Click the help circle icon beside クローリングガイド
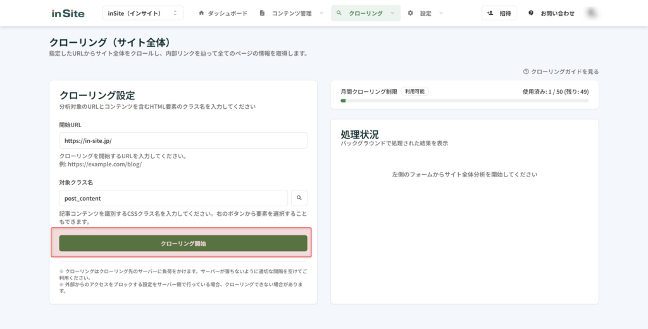Image resolution: width=648 pixels, height=329 pixels. pos(526,72)
